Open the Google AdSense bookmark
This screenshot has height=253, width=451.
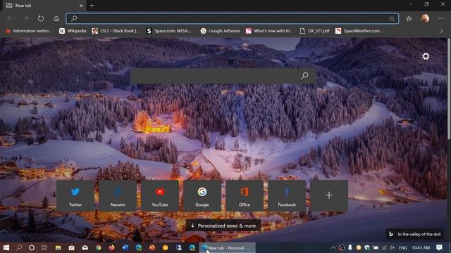pos(221,31)
